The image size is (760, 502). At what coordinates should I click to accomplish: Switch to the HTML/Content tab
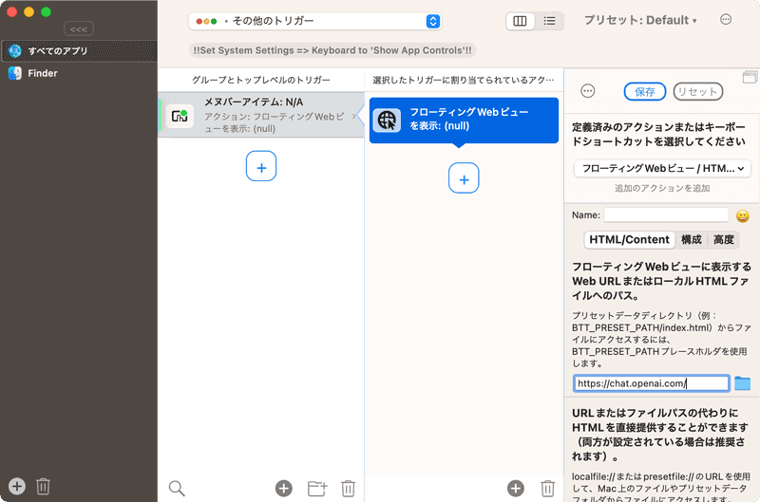pos(629,240)
